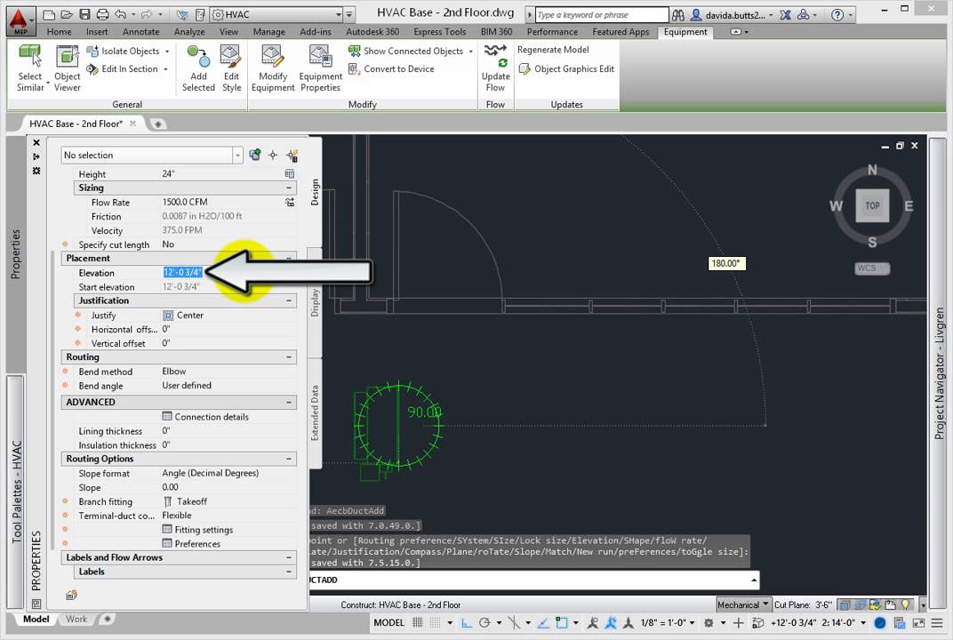The height and width of the screenshot is (640, 953).
Task: Click the Select Objects crosshair icon in palette
Action: tap(273, 155)
